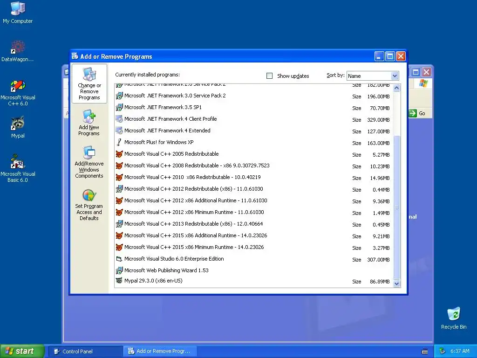Switch to Control Panel taskbar button
This screenshot has height=358, width=477.
tap(85, 351)
